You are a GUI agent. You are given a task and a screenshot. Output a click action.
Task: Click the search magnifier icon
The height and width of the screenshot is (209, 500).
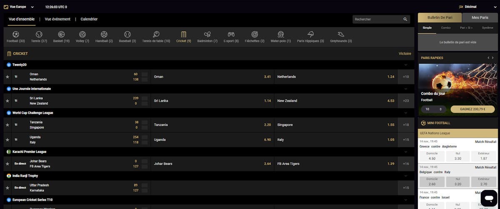tap(405, 19)
